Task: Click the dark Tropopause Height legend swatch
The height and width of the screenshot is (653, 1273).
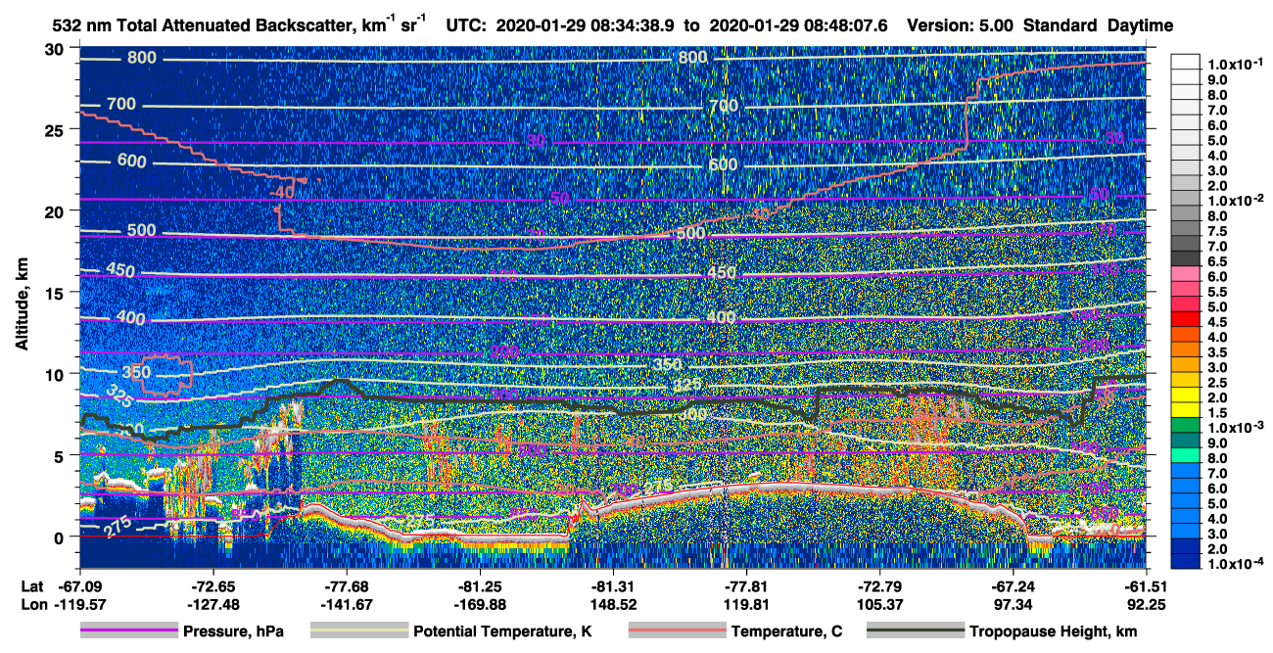Action: (915, 631)
